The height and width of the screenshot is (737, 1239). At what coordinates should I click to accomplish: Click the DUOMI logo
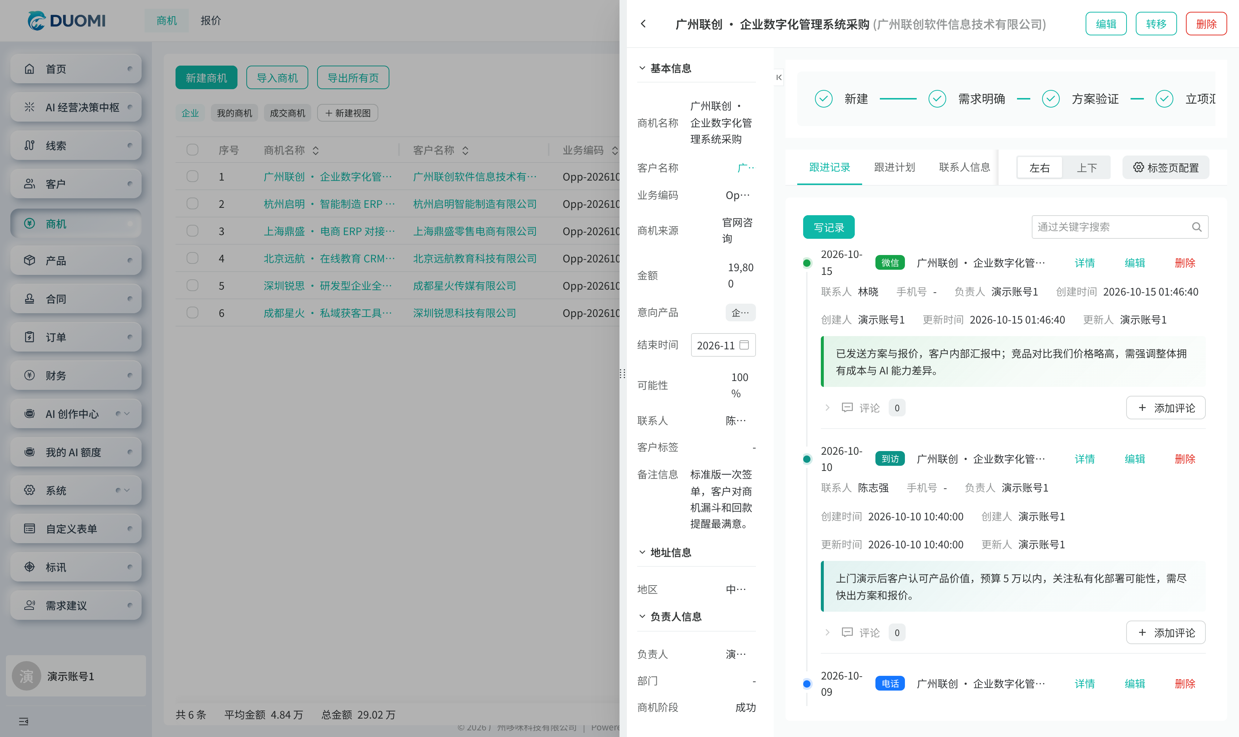66,20
